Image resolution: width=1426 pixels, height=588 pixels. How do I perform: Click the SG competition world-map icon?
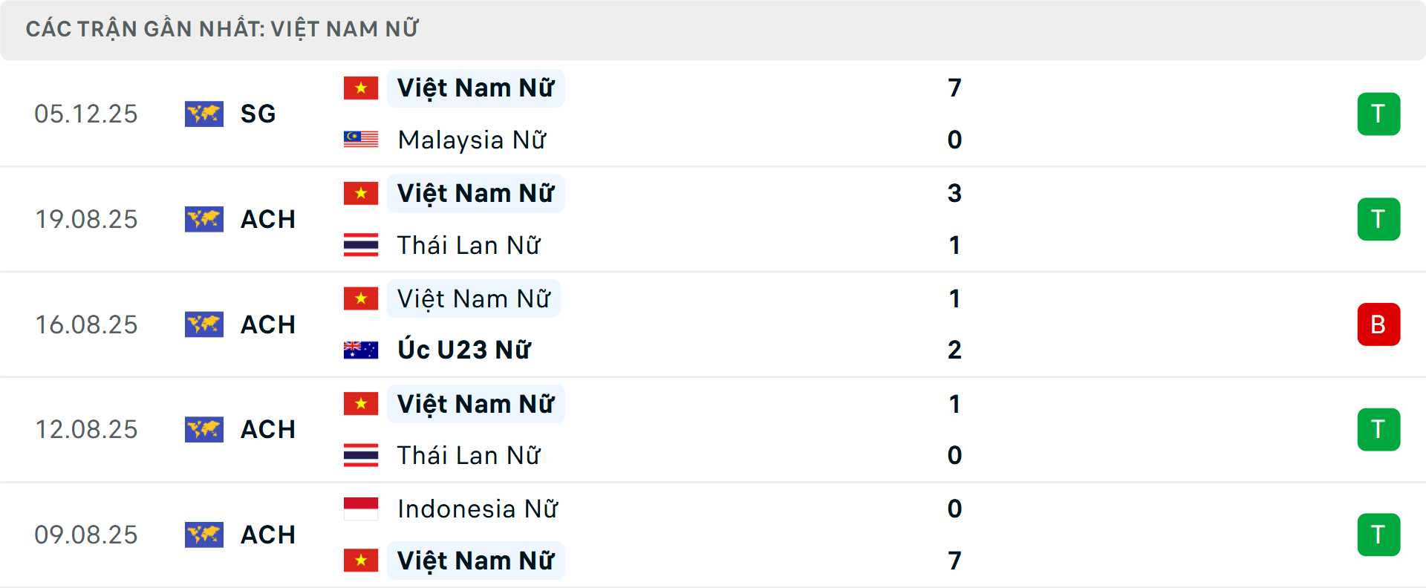tap(204, 114)
